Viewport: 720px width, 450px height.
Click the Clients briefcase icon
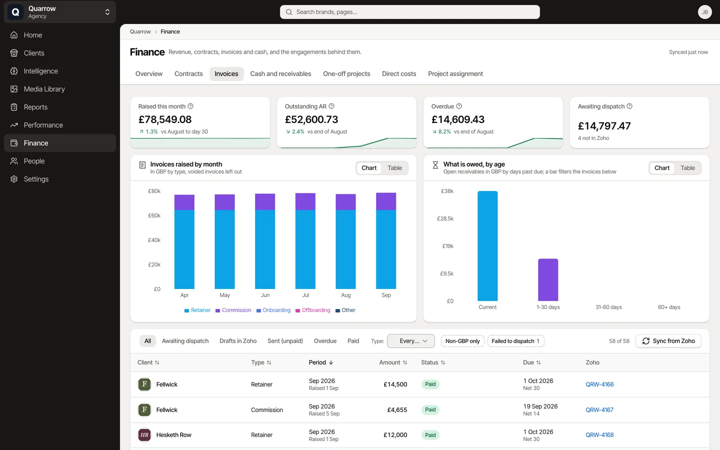[x=14, y=53]
